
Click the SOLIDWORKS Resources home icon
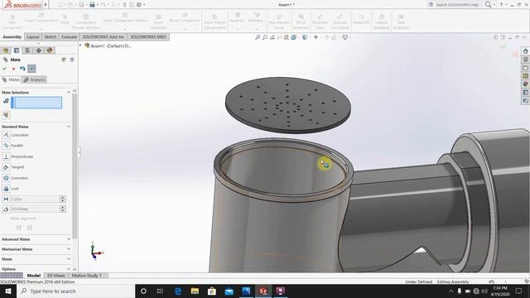click(x=525, y=51)
